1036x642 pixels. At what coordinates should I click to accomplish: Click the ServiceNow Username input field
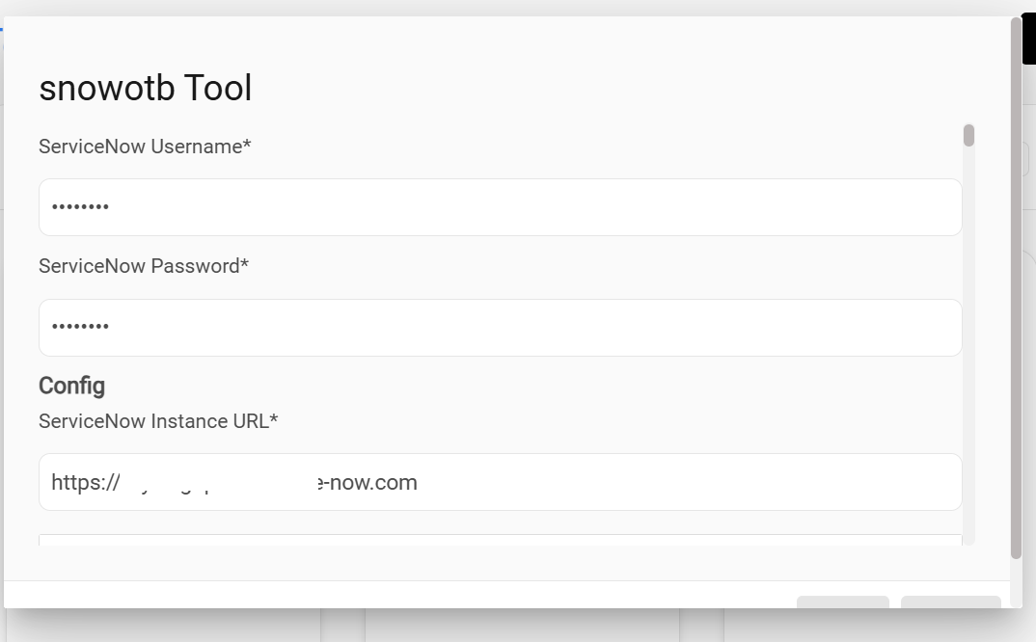click(x=500, y=207)
